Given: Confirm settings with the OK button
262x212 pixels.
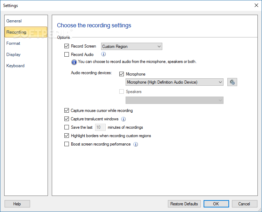Looking at the screenshot, I should coord(216,204).
